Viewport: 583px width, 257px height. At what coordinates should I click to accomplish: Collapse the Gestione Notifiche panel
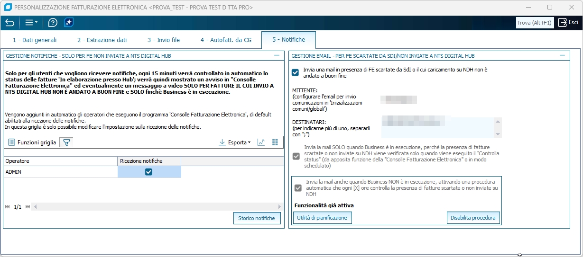click(x=277, y=55)
